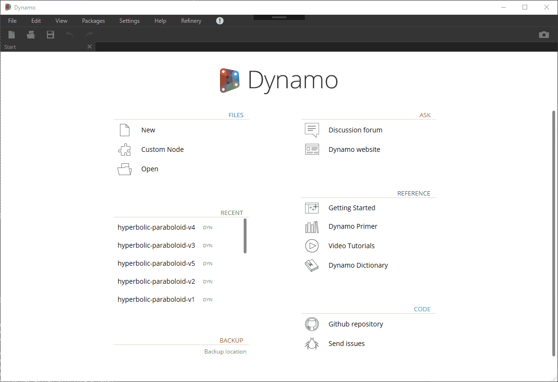The image size is (558, 382).
Task: Click the Github octocat icon
Action: click(x=312, y=324)
